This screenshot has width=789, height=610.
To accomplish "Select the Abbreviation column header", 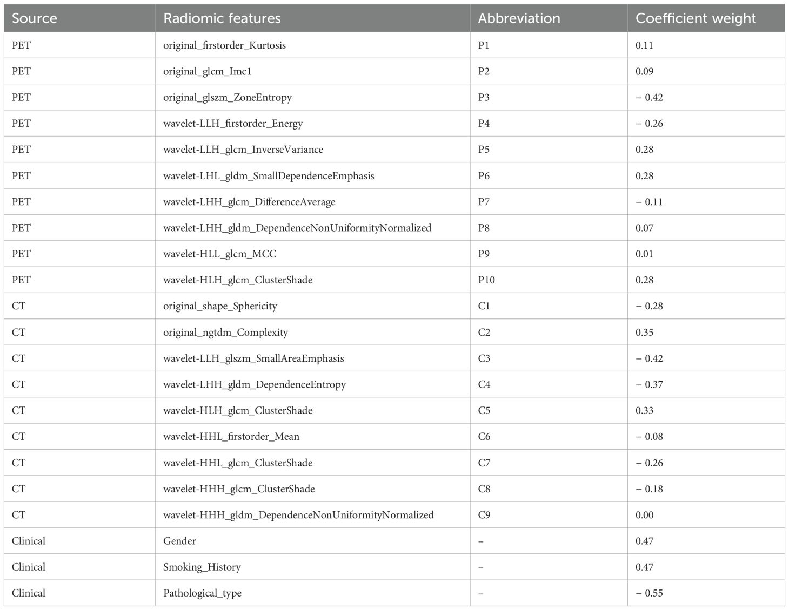I will 519,18.
